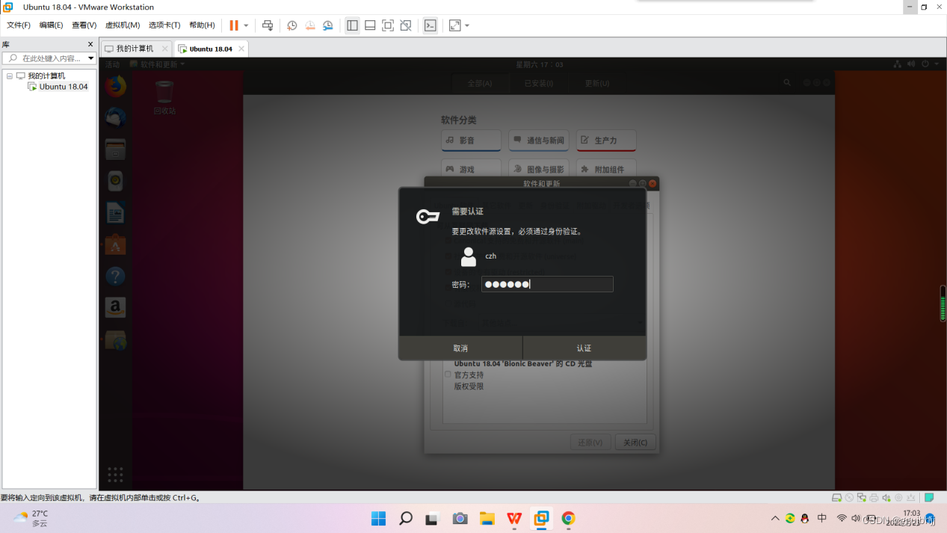
Task: Expand the stretch display dropdown arrow
Action: [x=467, y=25]
